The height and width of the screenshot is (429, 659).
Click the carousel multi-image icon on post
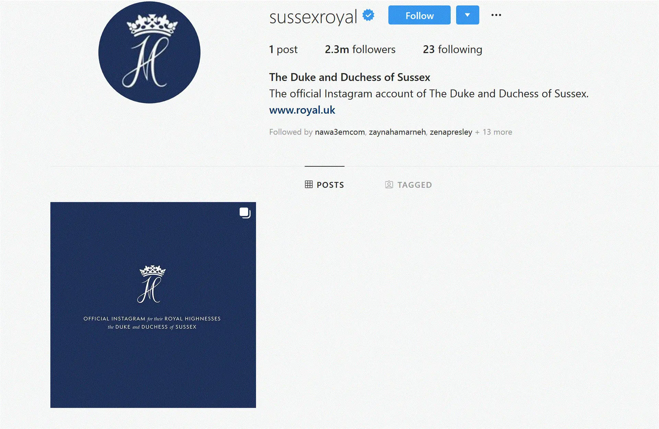[245, 213]
